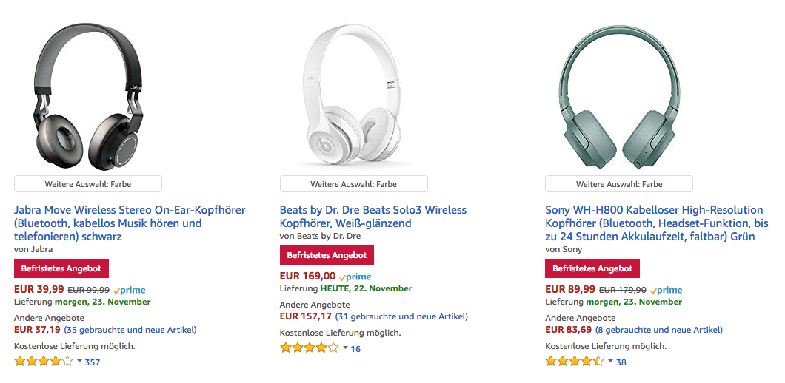Select the green Sony WH-H800 headphone image

click(x=619, y=96)
